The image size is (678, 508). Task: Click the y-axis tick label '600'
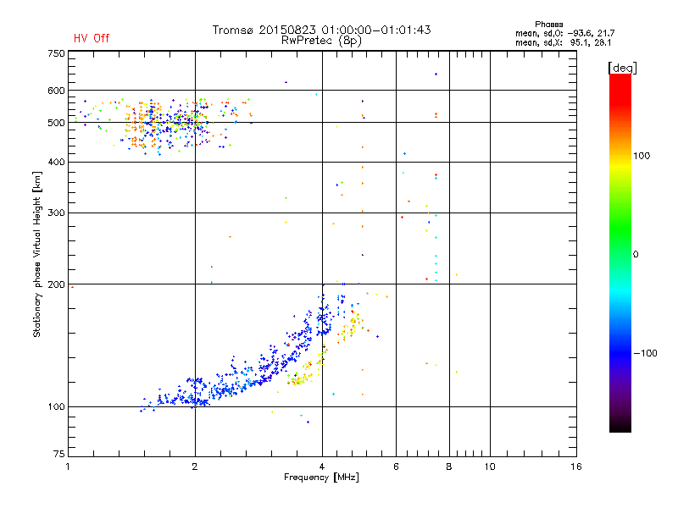[56, 91]
